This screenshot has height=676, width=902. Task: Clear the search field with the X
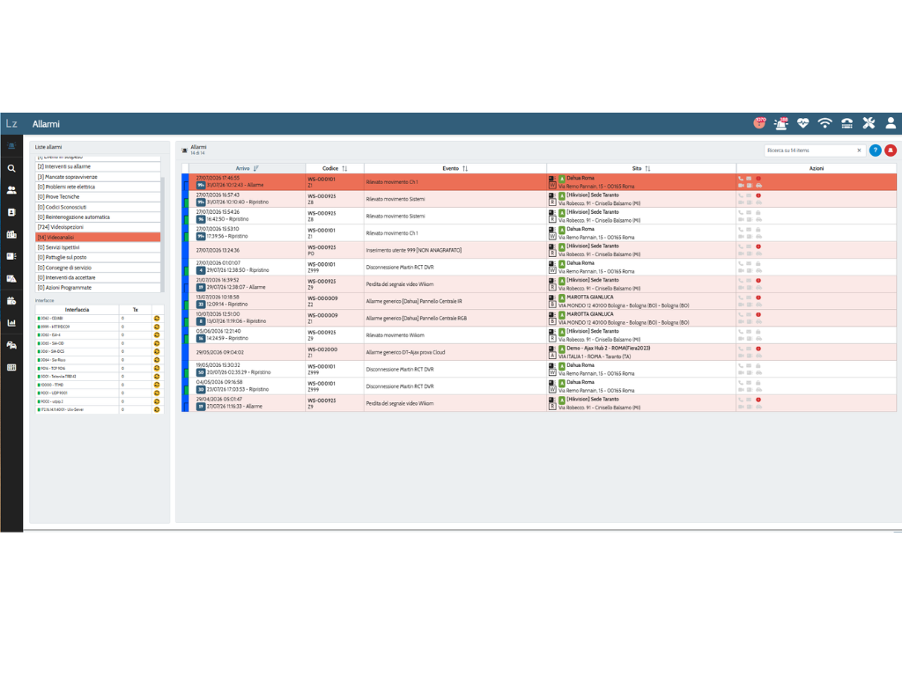click(x=860, y=151)
